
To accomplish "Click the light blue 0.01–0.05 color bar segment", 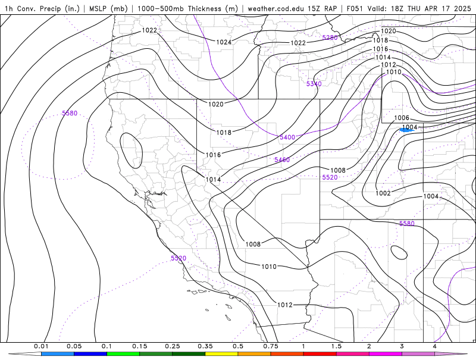I will click(58, 354).
